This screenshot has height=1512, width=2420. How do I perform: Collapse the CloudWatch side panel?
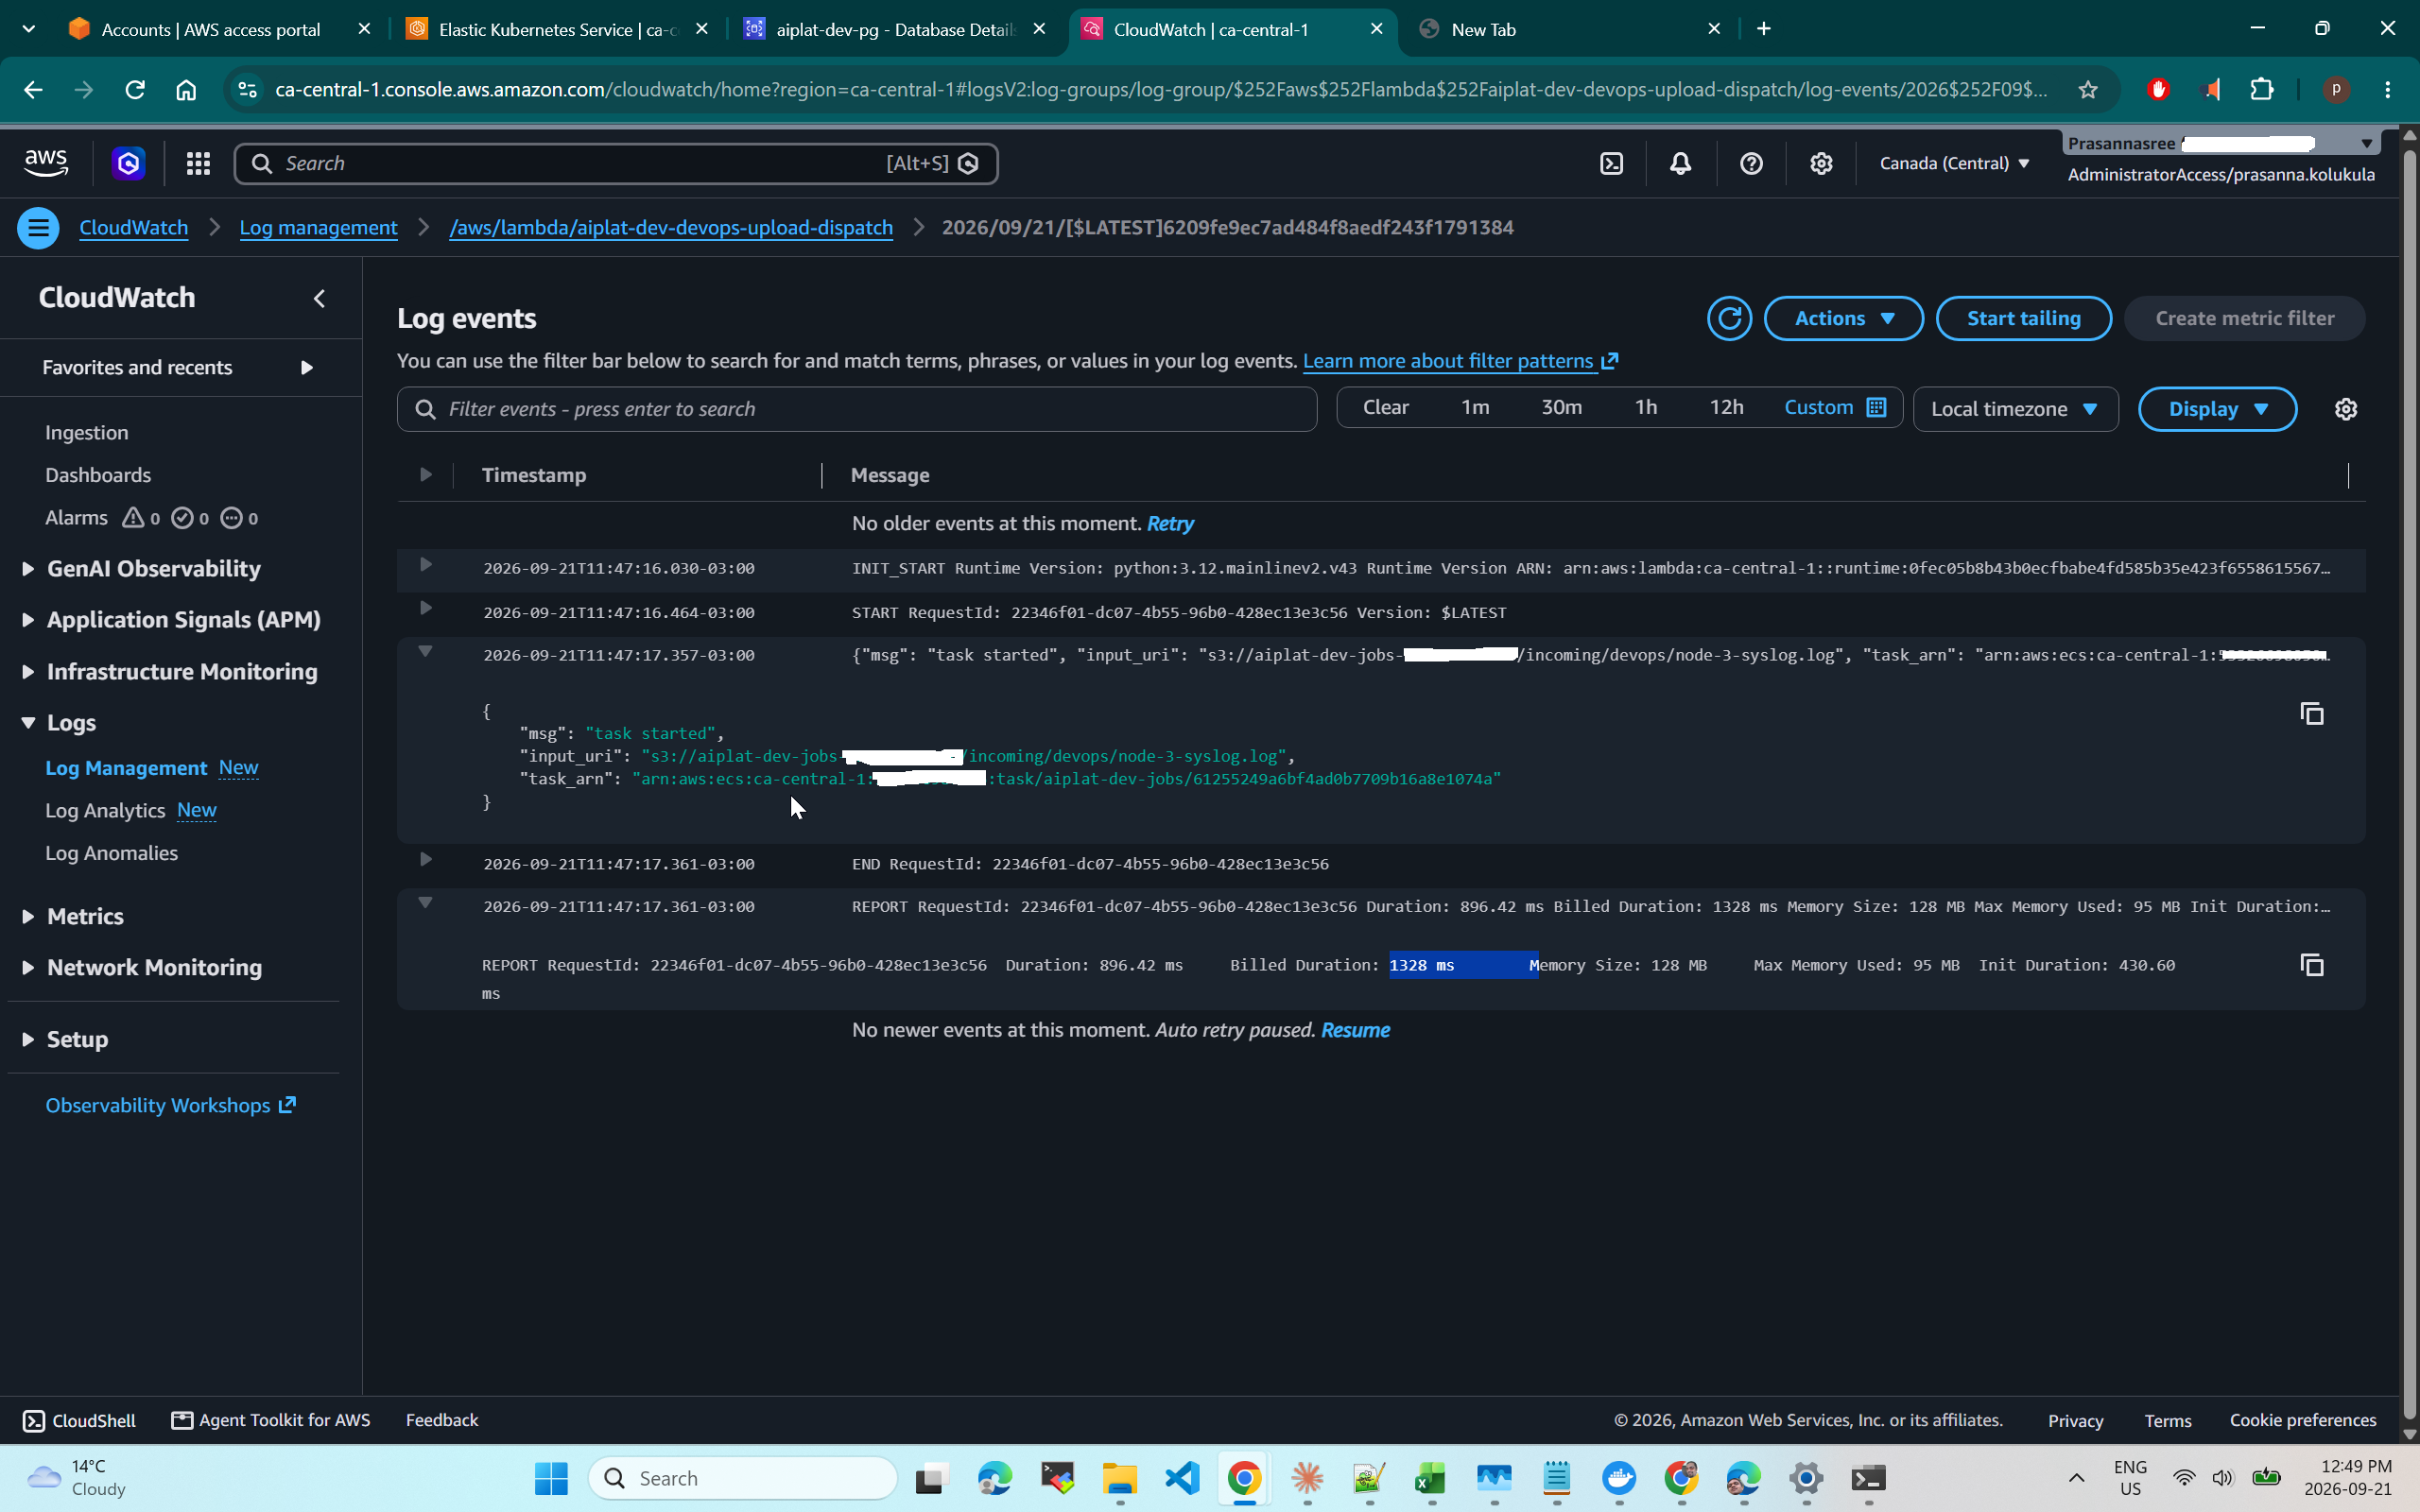coord(320,298)
